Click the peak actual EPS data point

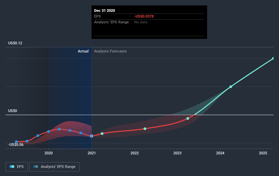click(59, 129)
